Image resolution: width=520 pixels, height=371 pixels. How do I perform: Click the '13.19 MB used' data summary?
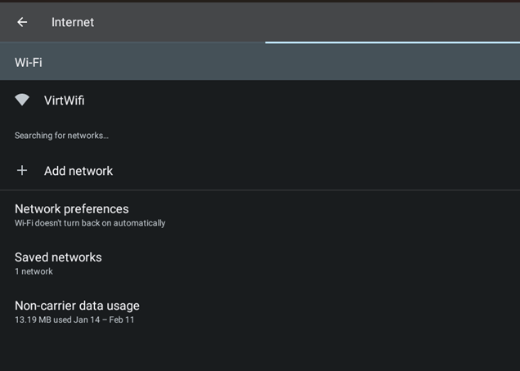(x=74, y=320)
